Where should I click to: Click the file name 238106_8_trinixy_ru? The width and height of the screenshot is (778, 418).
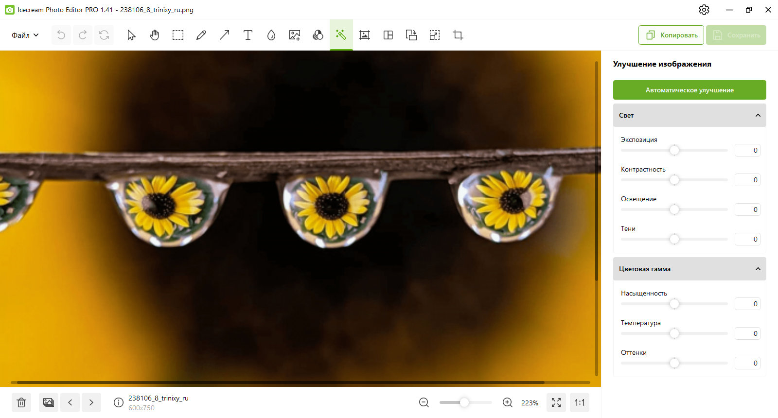[x=159, y=398]
